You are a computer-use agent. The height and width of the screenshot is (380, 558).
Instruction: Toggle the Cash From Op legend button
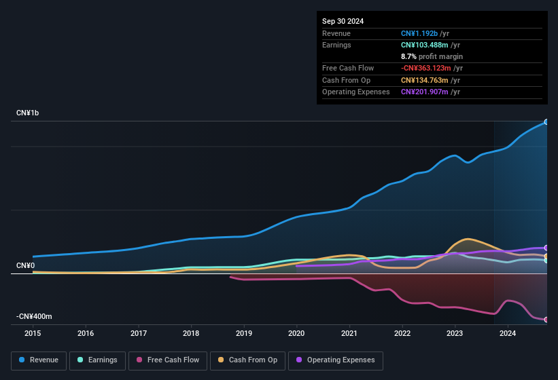[x=247, y=360]
